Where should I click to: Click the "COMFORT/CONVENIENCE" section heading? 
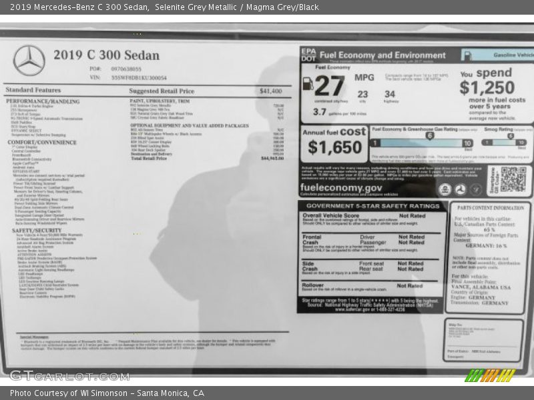42,142
